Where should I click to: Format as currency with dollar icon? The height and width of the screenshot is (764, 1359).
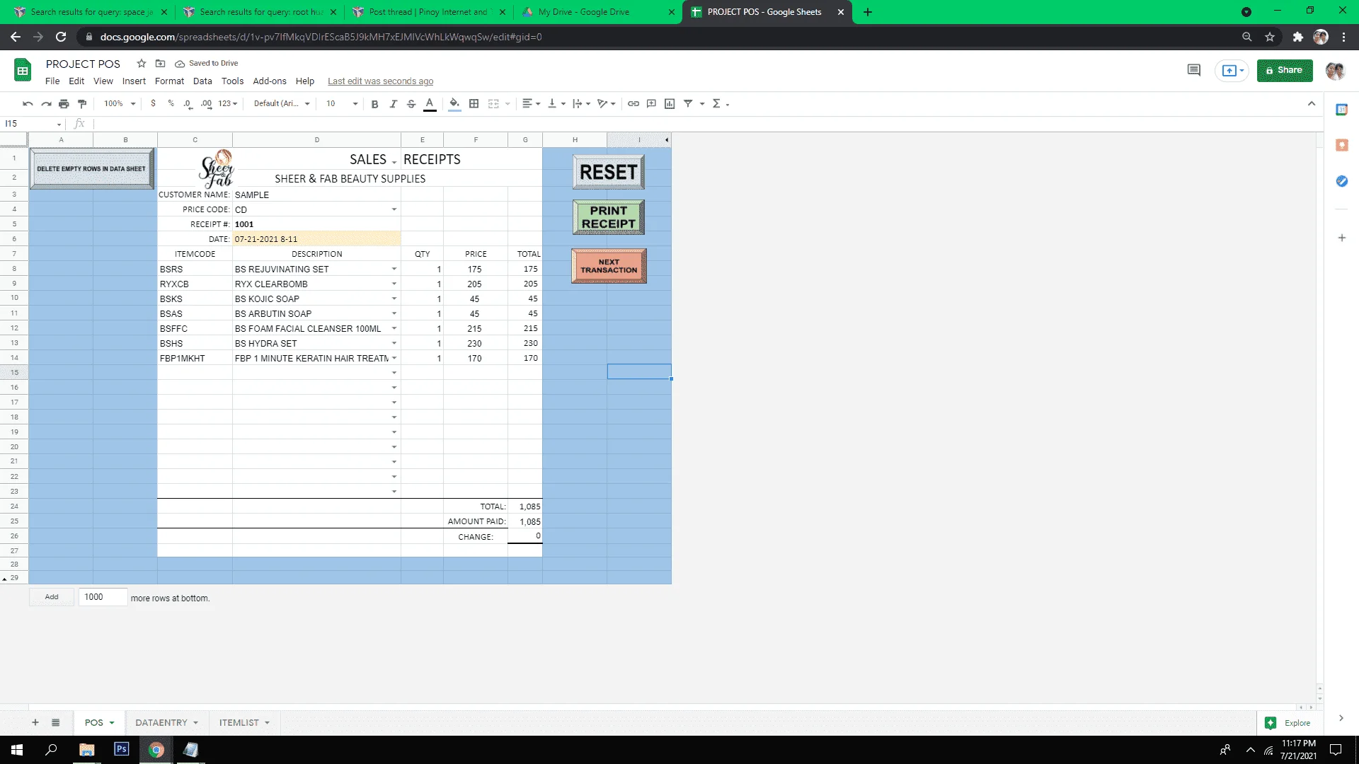click(x=153, y=103)
